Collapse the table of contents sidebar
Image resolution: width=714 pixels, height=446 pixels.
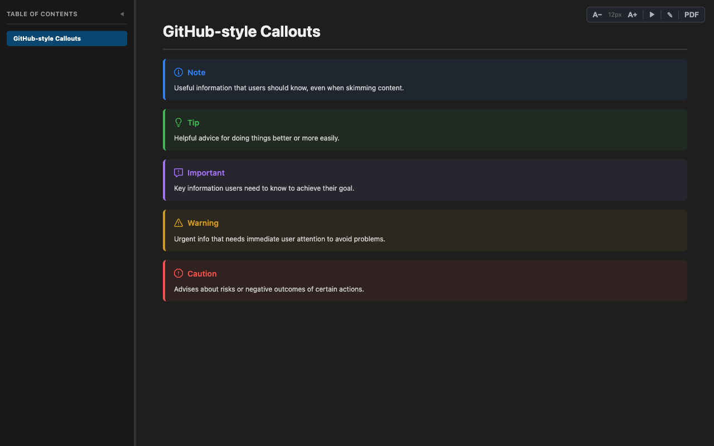122,14
